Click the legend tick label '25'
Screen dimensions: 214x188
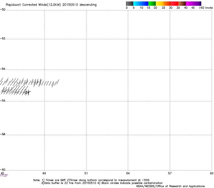click(163, 8)
